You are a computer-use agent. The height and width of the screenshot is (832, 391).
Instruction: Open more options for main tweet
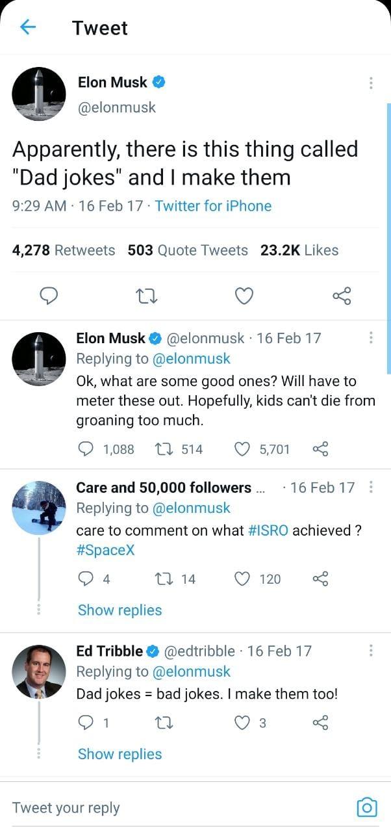(370, 83)
